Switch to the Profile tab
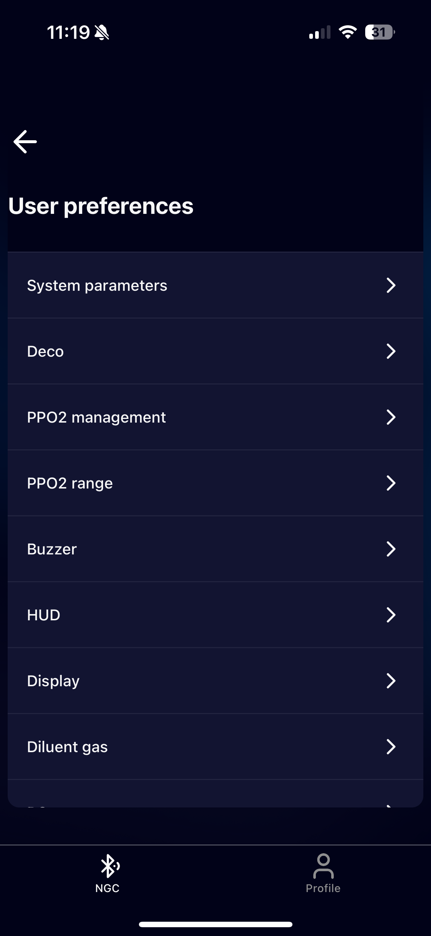Viewport: 431px width, 936px height. click(323, 874)
